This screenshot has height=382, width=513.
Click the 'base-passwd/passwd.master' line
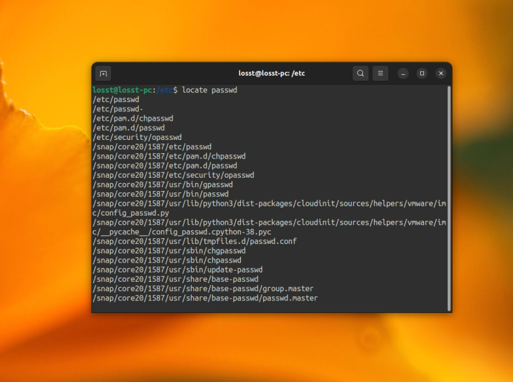(205, 298)
